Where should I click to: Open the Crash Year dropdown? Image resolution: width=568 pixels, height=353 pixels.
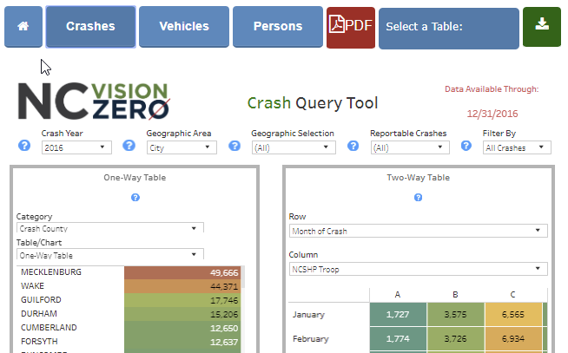pos(76,148)
